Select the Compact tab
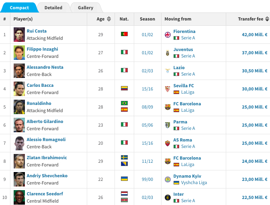 (19, 8)
